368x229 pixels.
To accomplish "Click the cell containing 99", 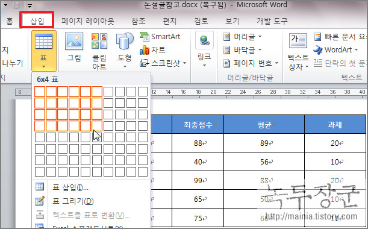I will (198, 180).
